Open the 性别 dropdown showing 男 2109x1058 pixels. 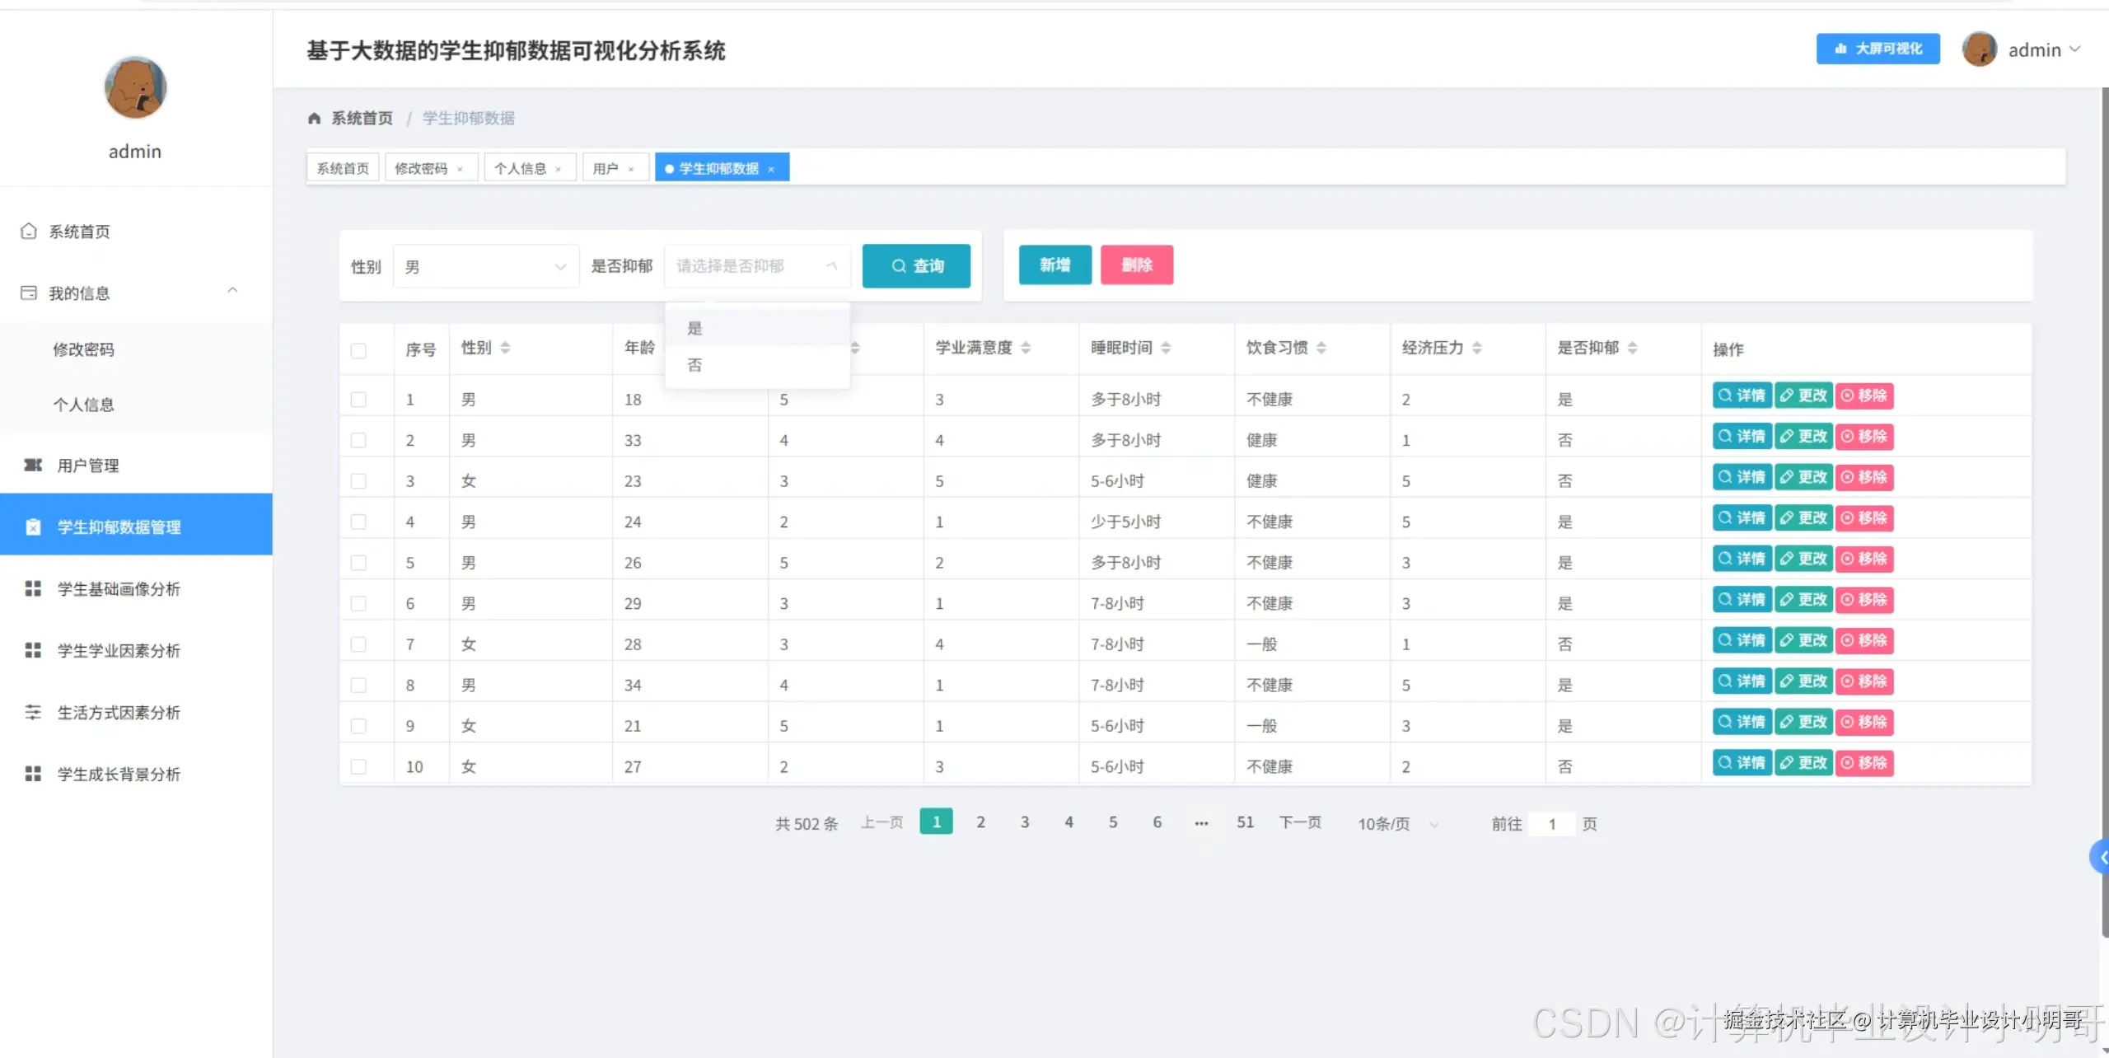coord(484,265)
